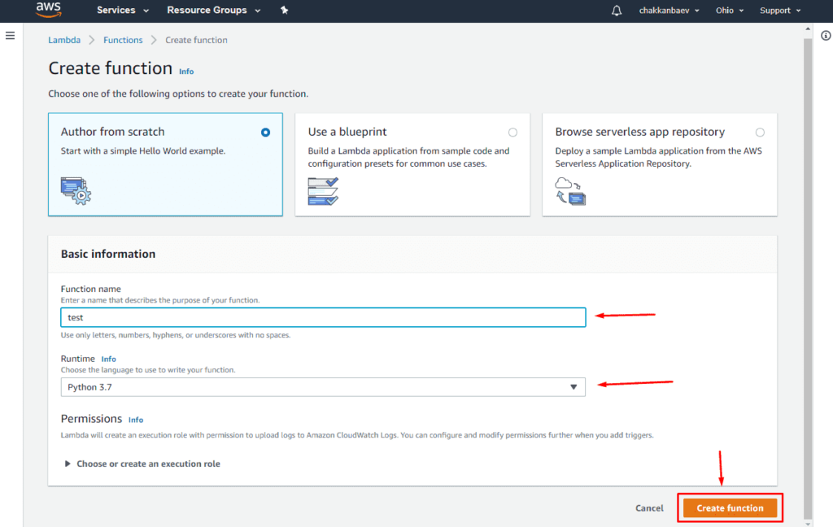Click the blueprint checklist illustration icon
Screen dimensions: 833x527
[x=323, y=190]
